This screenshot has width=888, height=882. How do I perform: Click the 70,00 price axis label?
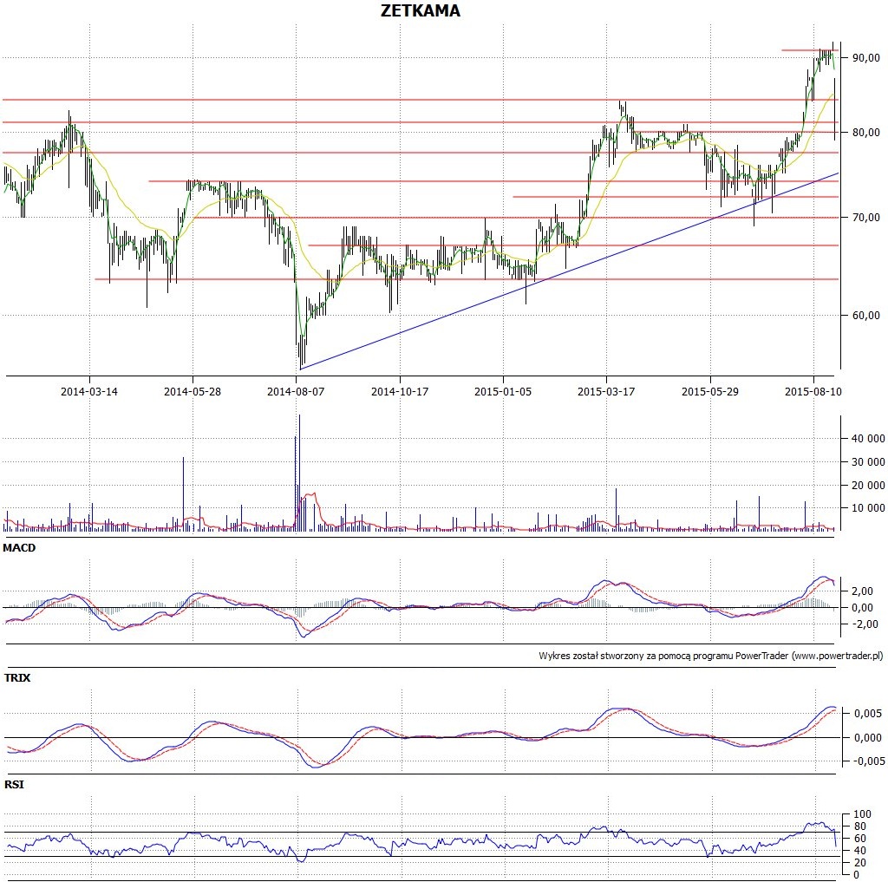[866, 218]
